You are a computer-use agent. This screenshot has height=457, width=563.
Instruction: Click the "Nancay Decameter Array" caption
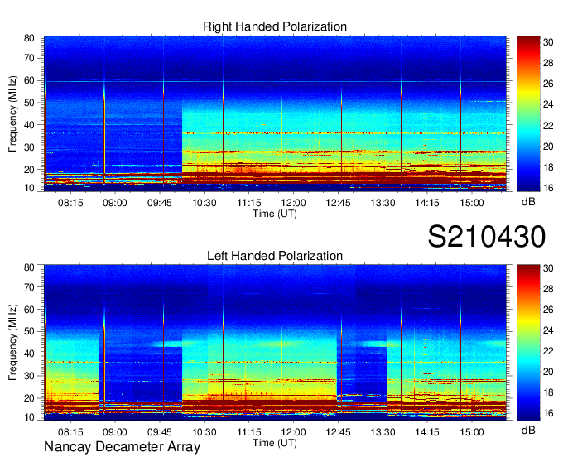pyautogui.click(x=122, y=446)
